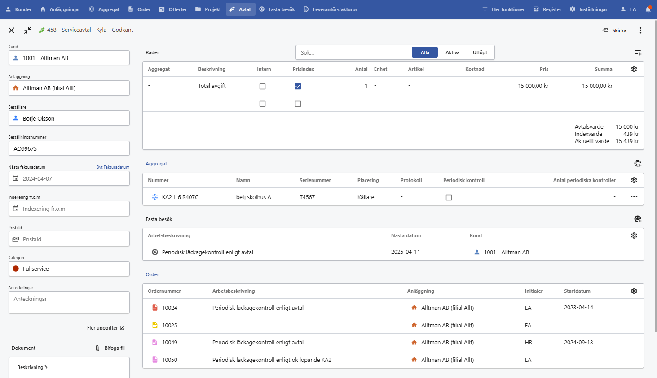Open the three-dot menu next to Skicka
The width and height of the screenshot is (657, 378).
(x=640, y=30)
